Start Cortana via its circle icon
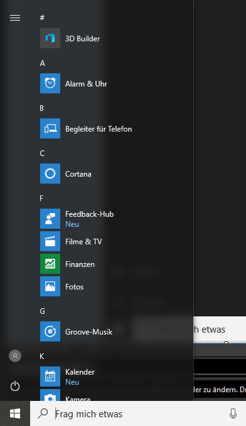246x426 pixels. pos(50,174)
